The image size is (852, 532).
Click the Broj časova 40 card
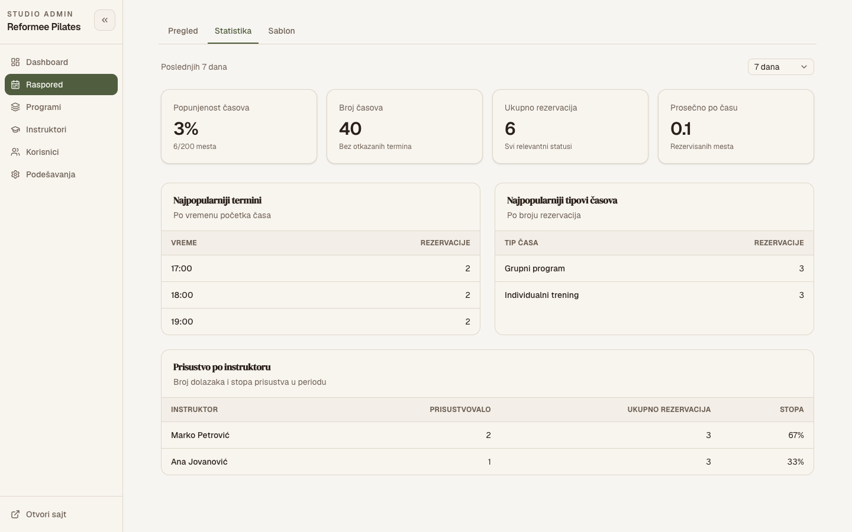pos(405,126)
